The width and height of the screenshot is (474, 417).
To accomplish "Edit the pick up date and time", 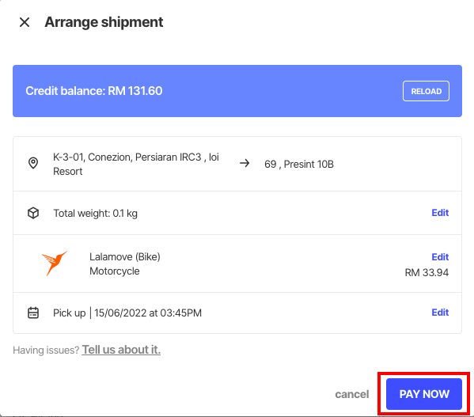I will [440, 313].
